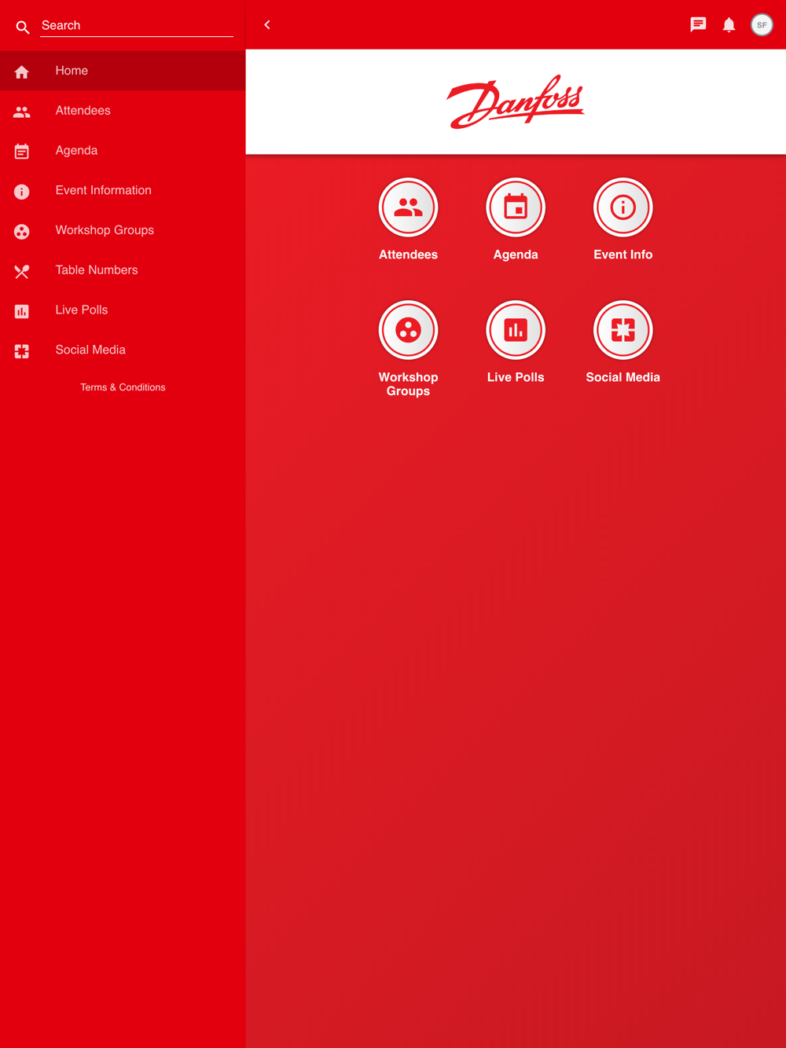Click the Danfoss logo banner

tap(516, 102)
